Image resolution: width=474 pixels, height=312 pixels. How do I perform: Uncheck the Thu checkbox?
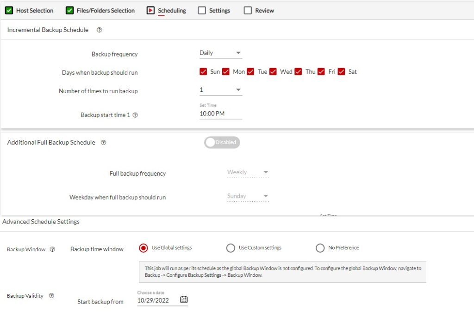click(x=298, y=72)
